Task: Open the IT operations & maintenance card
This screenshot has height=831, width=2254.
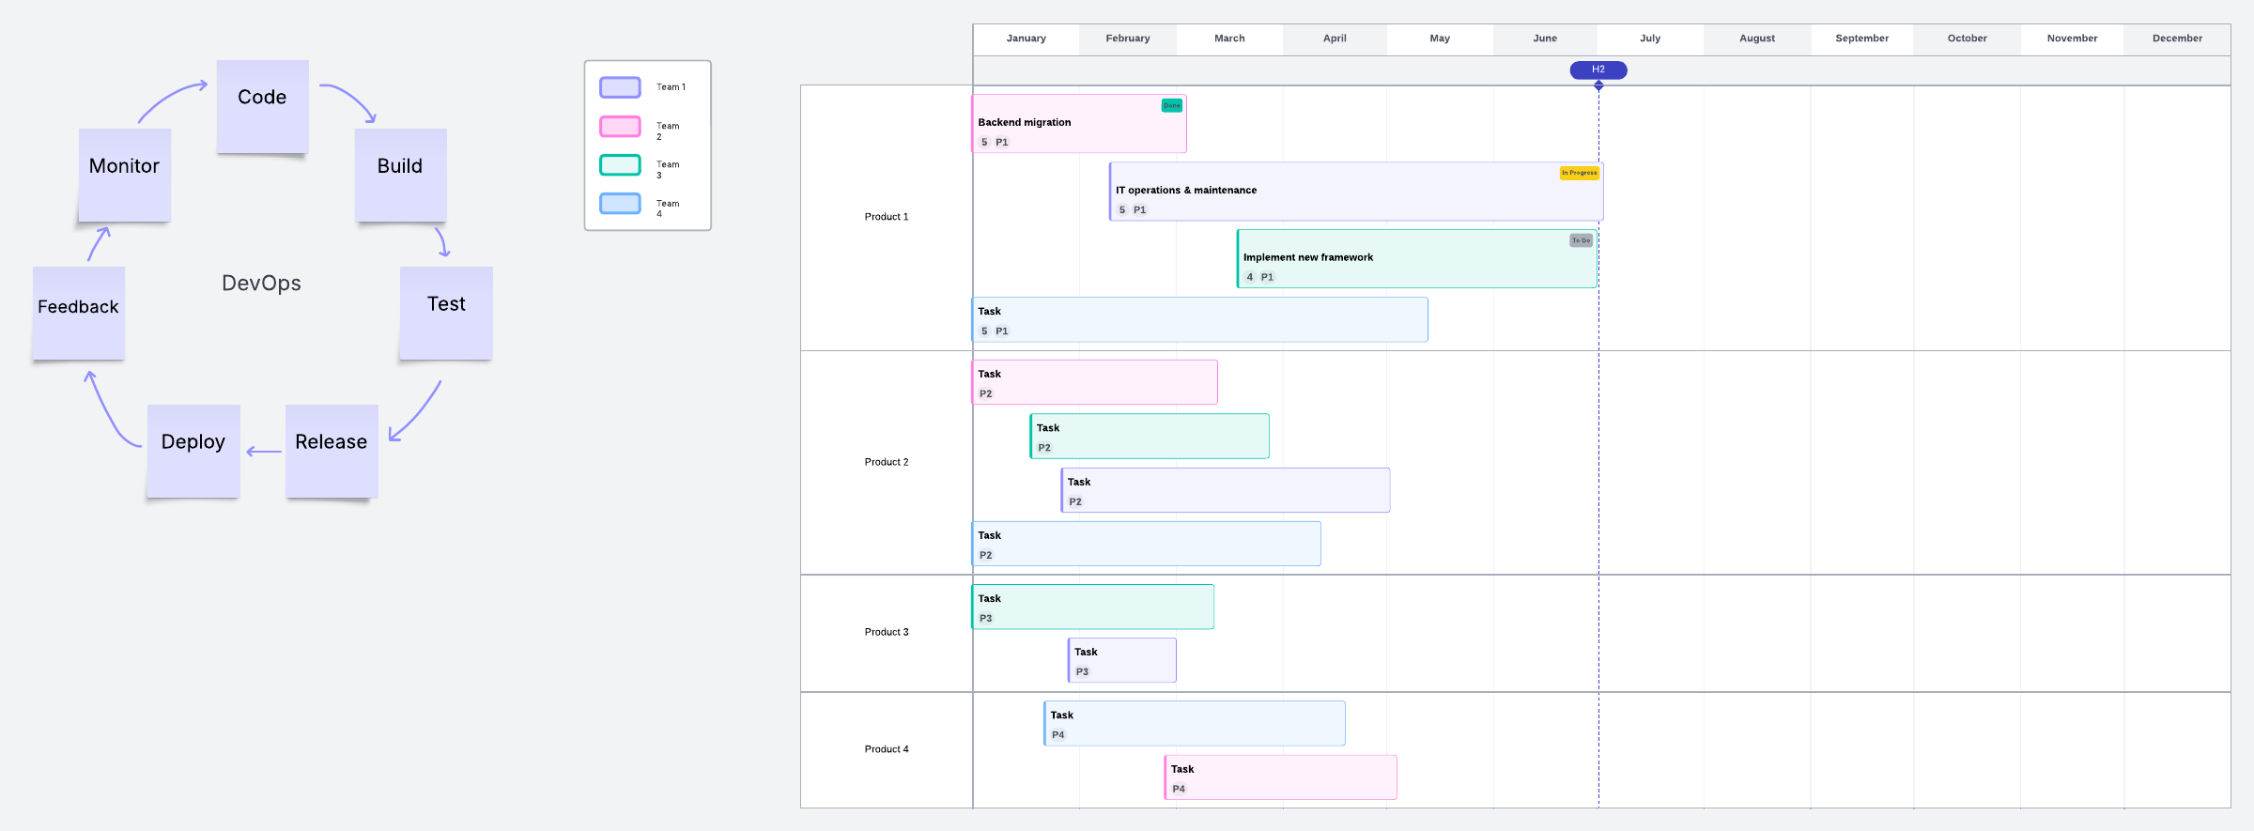Action: [x=1356, y=192]
